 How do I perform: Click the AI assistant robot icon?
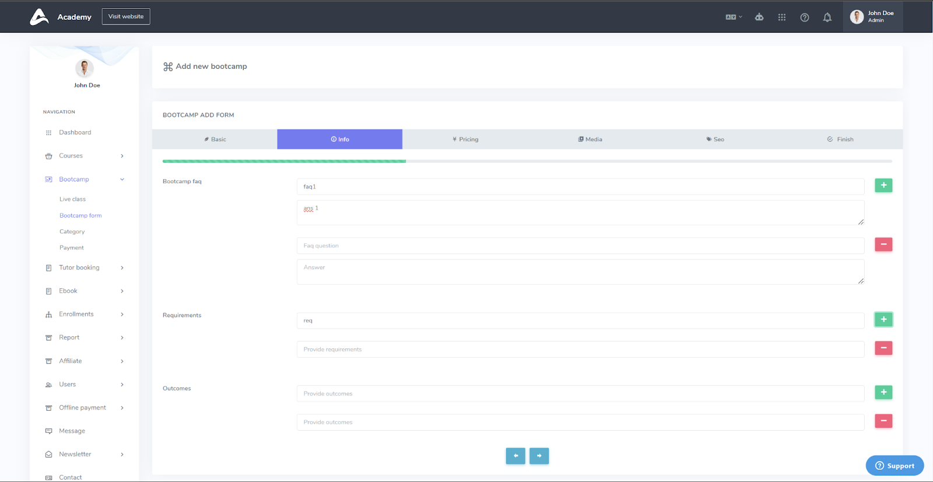click(759, 18)
